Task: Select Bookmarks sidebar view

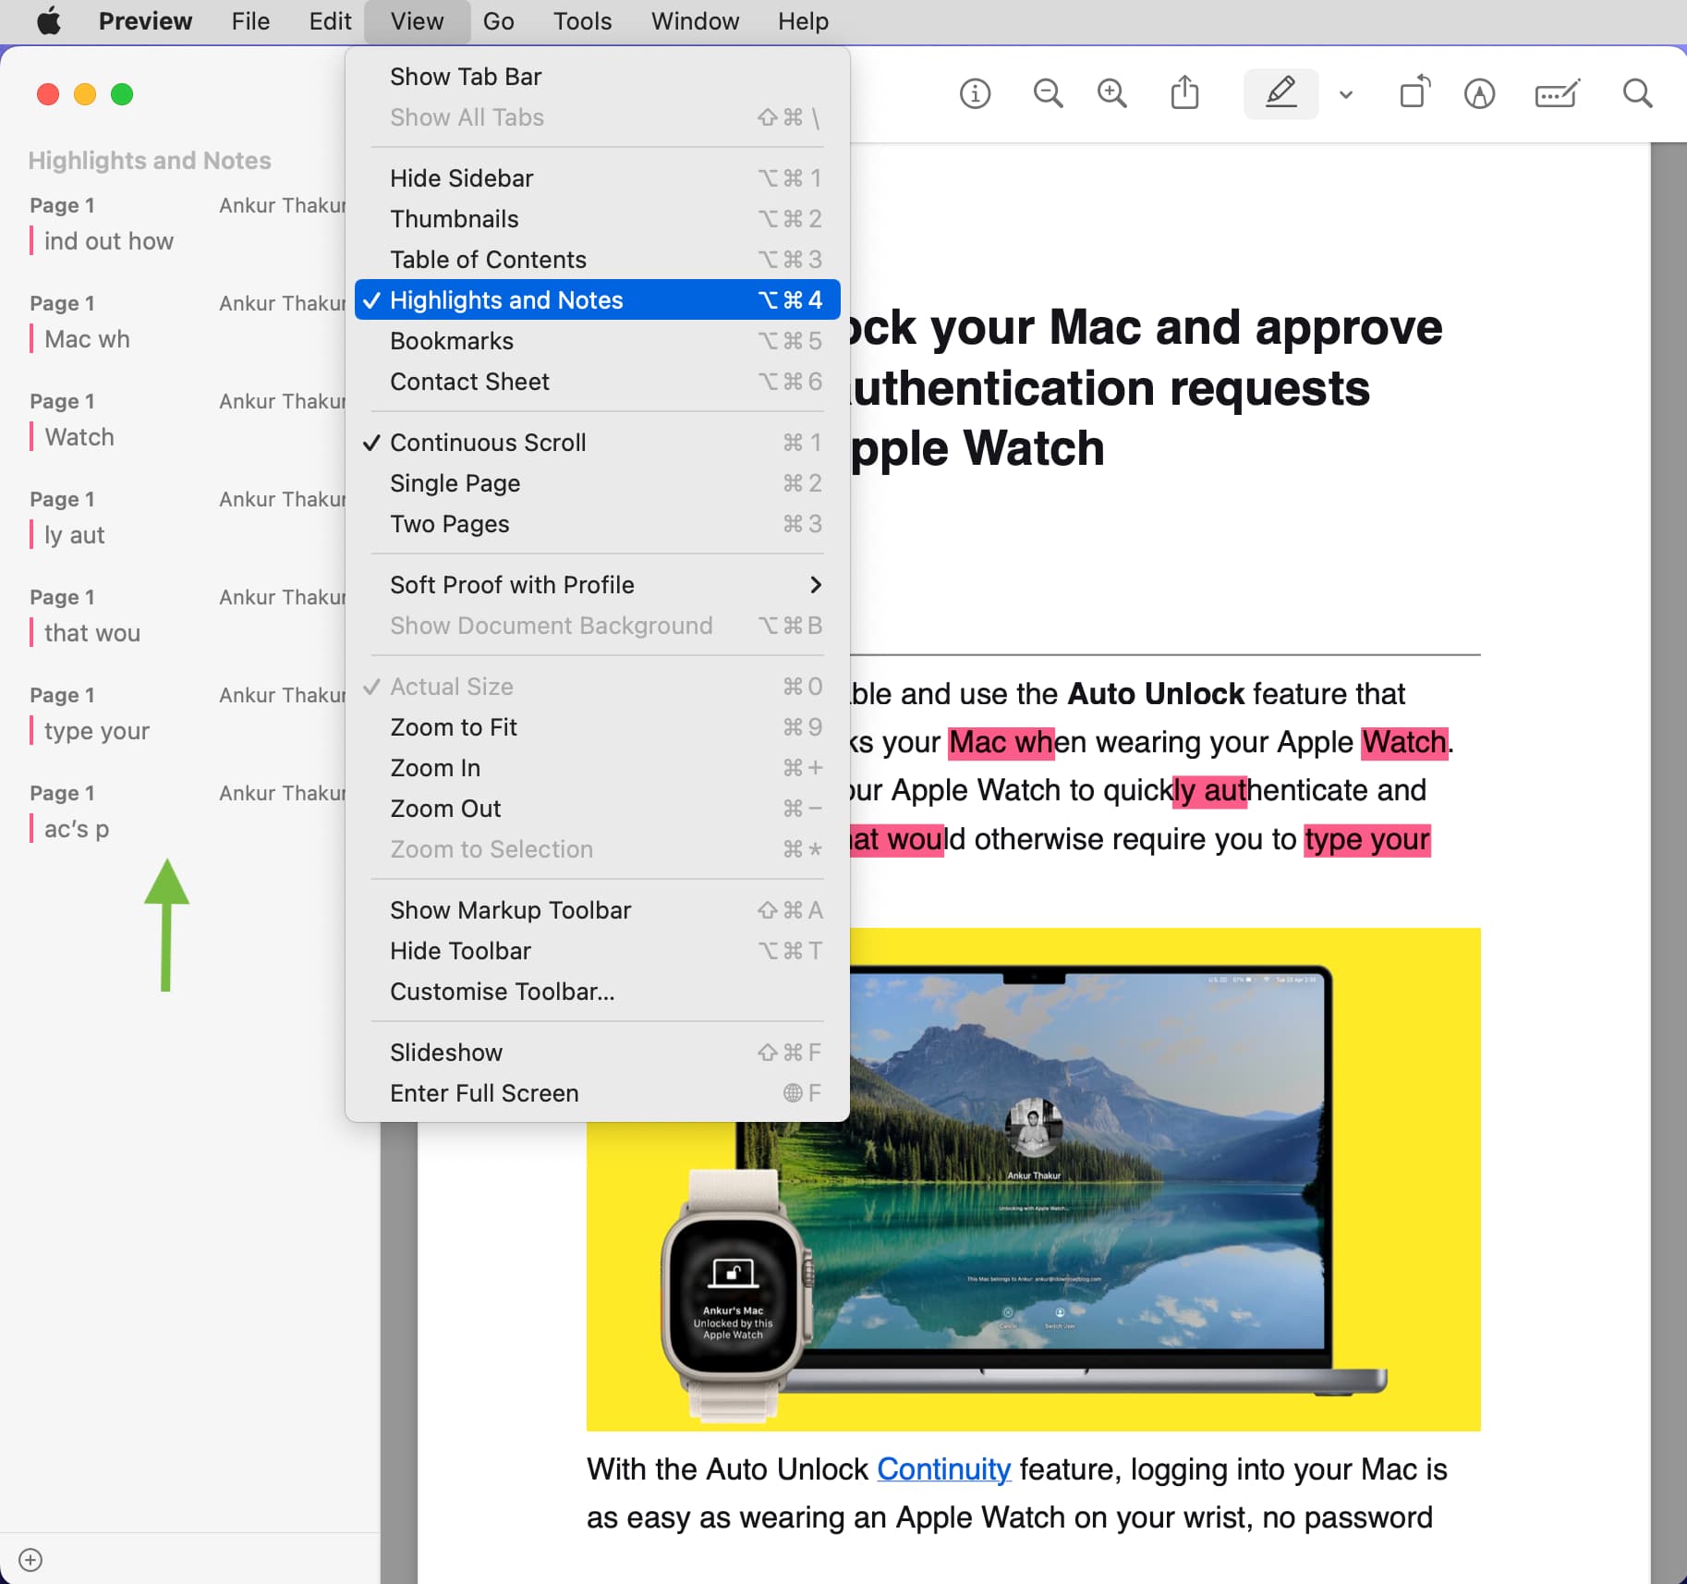Action: pos(597,341)
